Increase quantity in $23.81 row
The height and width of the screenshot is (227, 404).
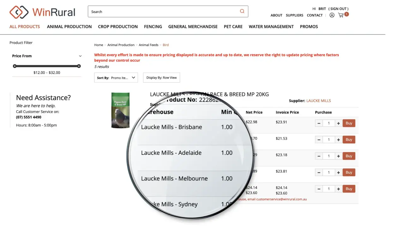[x=338, y=172]
